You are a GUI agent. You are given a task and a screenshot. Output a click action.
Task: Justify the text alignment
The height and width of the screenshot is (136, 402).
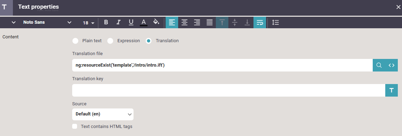point(210,23)
